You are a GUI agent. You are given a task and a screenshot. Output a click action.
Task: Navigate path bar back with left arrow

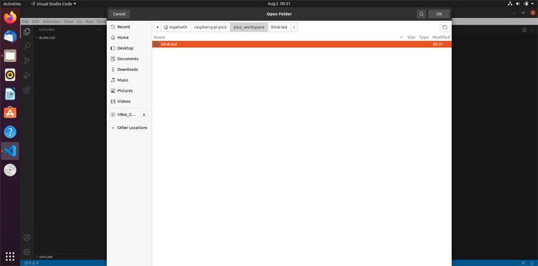(157, 27)
